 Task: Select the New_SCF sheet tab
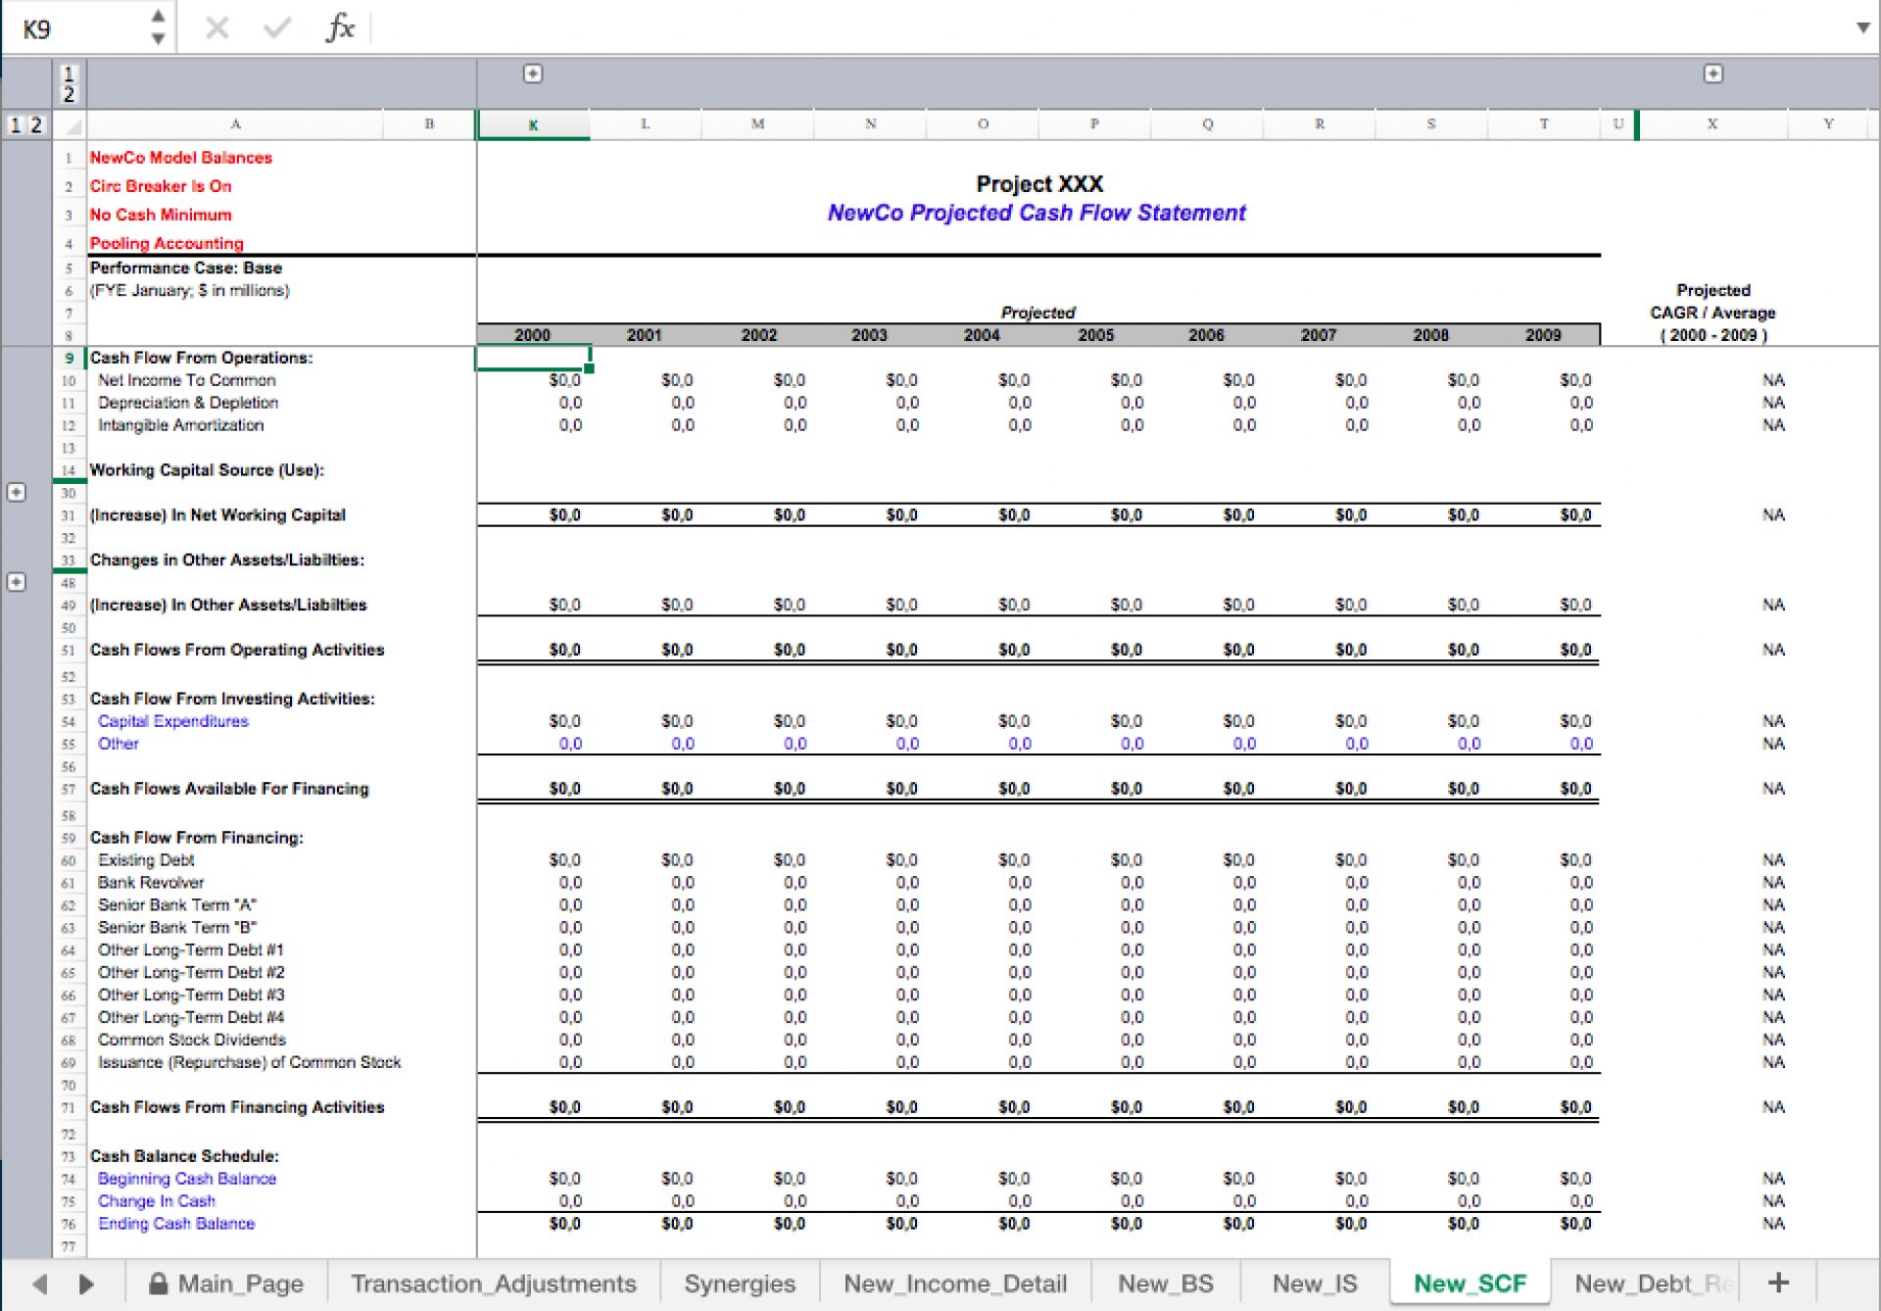pos(1470,1284)
